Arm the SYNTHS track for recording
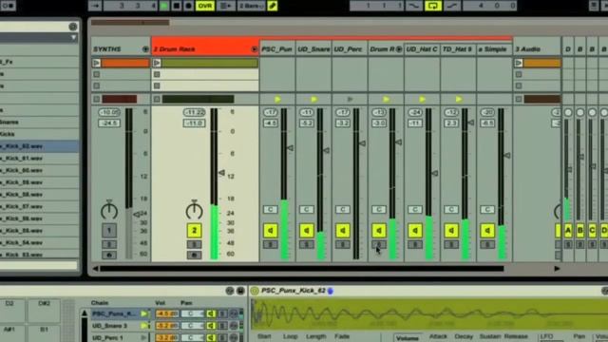The image size is (608, 342). pyautogui.click(x=109, y=256)
